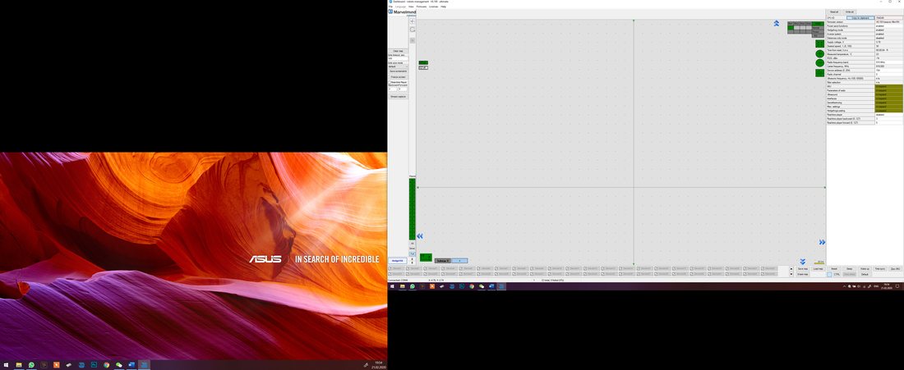Click the double down-arrow pan icon

(803, 262)
